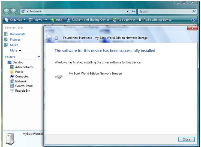Select Computer in the folder tree
This screenshot has width=201, height=147.
[22, 77]
